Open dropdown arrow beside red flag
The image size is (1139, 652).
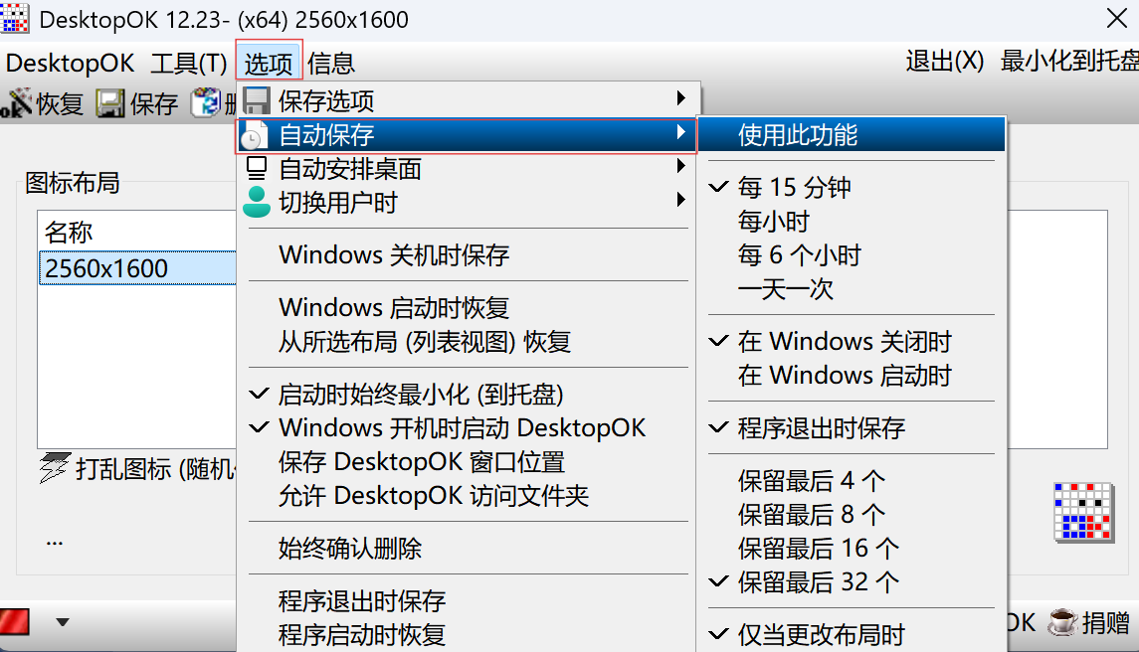pos(63,622)
